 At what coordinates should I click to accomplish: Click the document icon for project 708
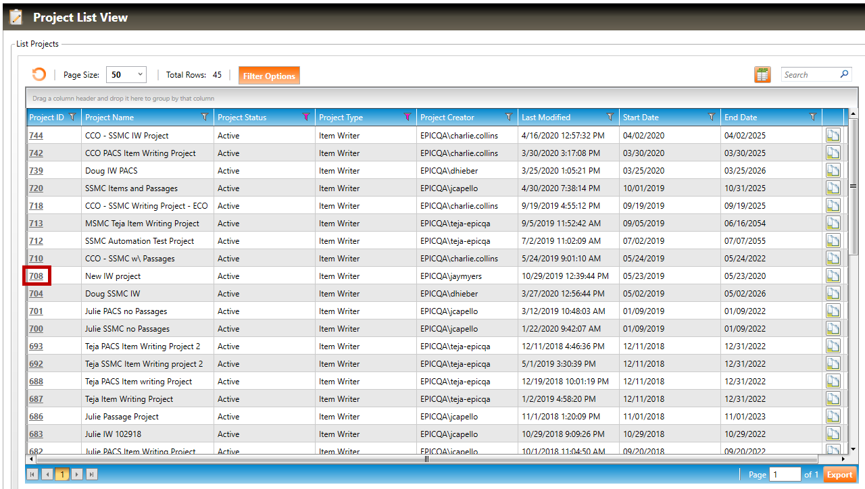[x=833, y=276]
